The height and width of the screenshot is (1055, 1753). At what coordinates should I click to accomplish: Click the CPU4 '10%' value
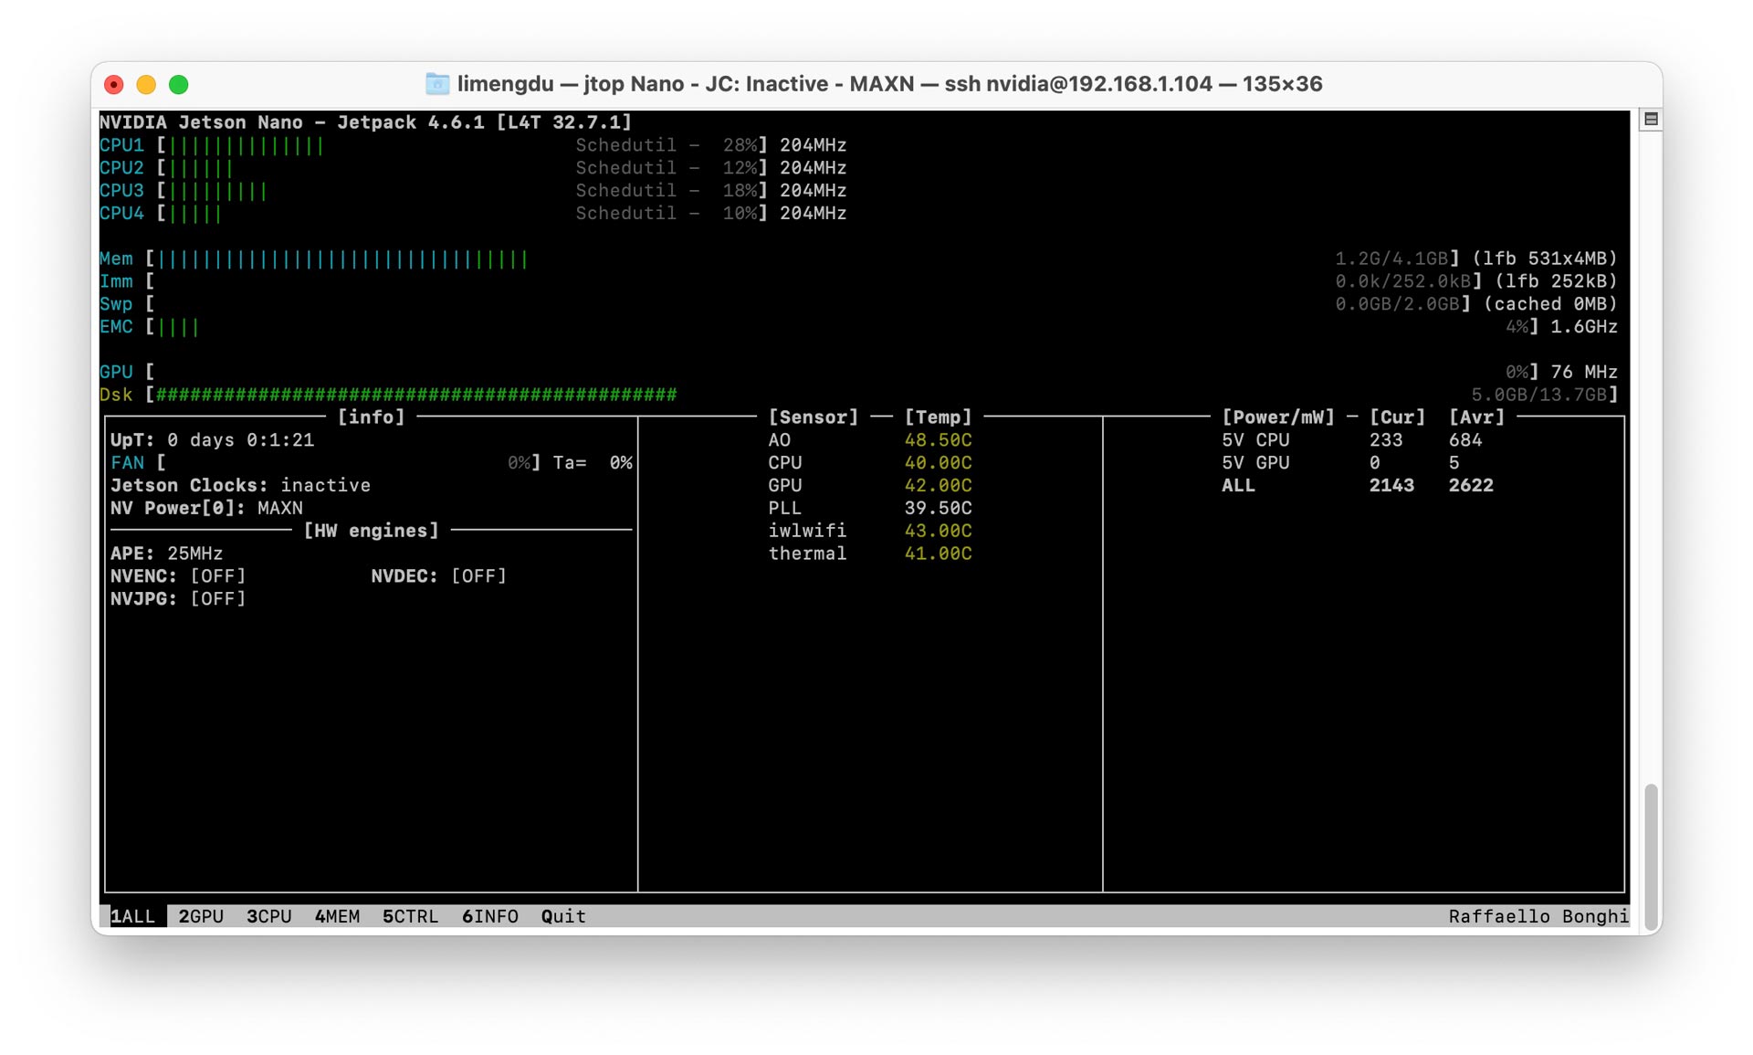[740, 214]
